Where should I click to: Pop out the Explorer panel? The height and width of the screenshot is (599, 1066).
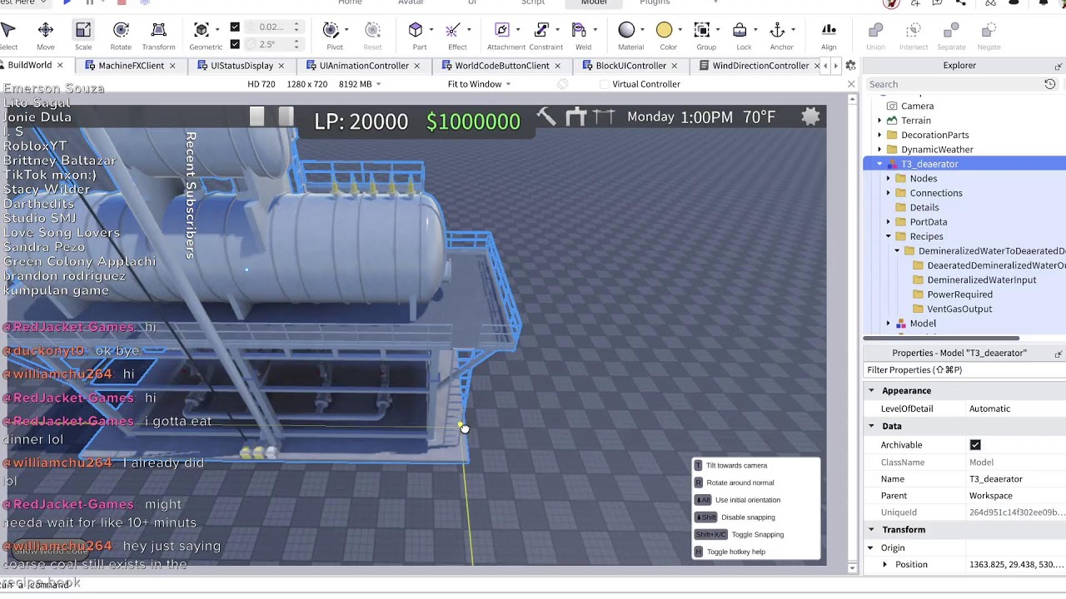(1059, 66)
